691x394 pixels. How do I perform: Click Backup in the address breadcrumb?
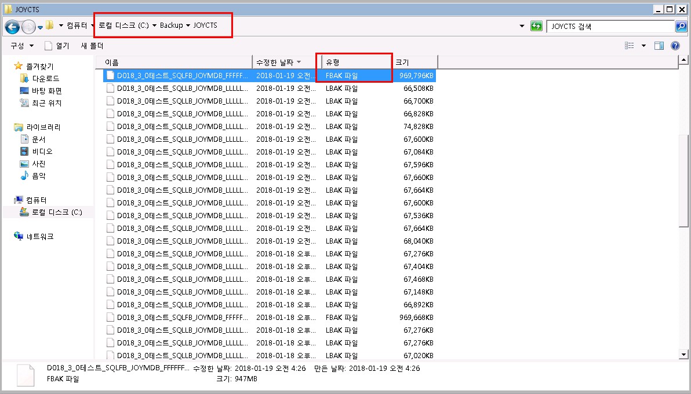[171, 25]
